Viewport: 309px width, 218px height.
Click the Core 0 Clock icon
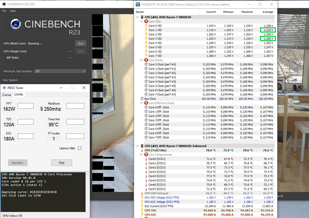pos(146,64)
